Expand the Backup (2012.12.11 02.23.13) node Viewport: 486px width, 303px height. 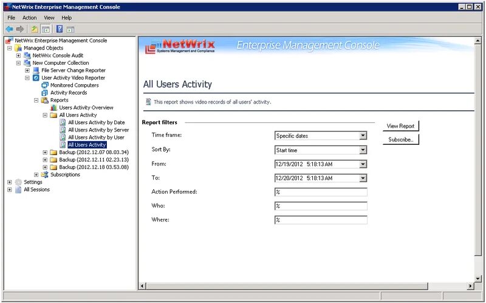pos(45,160)
